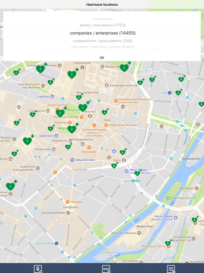This screenshot has width=204, height=273.
Task: Select 'companies / enterprises (14455)' picker row
Action: pos(102,33)
